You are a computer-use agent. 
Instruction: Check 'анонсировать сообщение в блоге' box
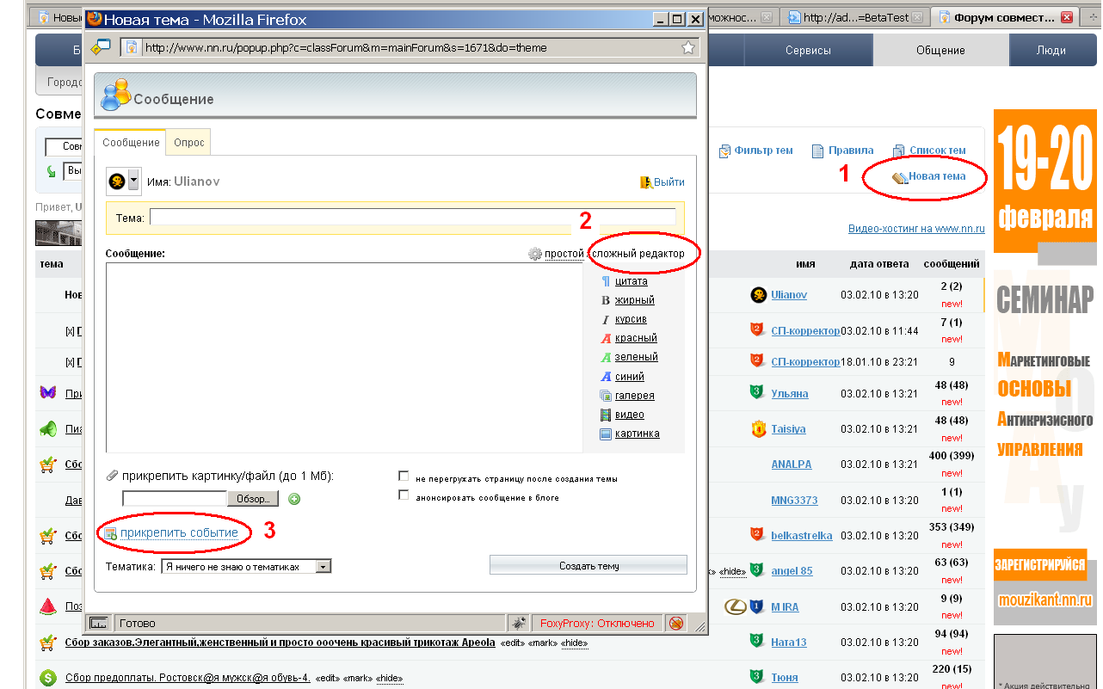point(404,495)
